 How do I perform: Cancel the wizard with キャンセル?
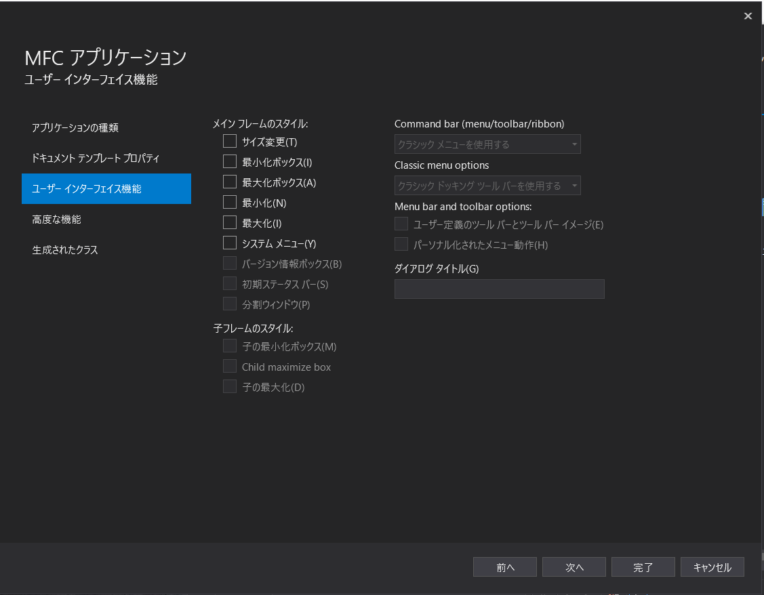click(x=712, y=567)
